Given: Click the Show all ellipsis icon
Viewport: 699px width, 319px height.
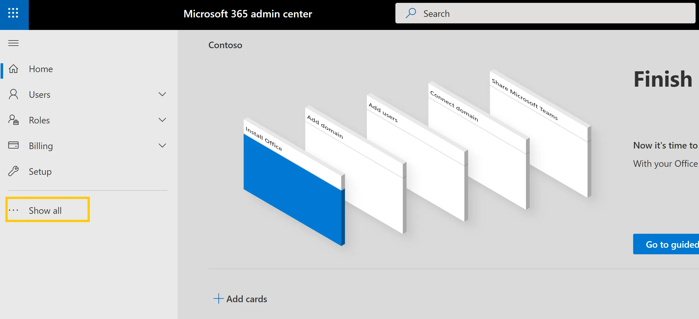Looking at the screenshot, I should pyautogui.click(x=13, y=210).
